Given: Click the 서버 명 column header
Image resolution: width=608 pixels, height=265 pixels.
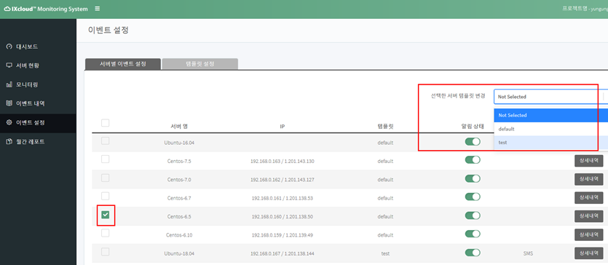Looking at the screenshot, I should click(x=179, y=127).
